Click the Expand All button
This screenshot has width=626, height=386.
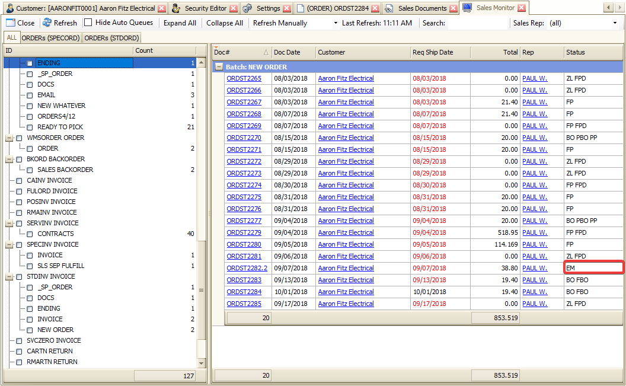(180, 23)
